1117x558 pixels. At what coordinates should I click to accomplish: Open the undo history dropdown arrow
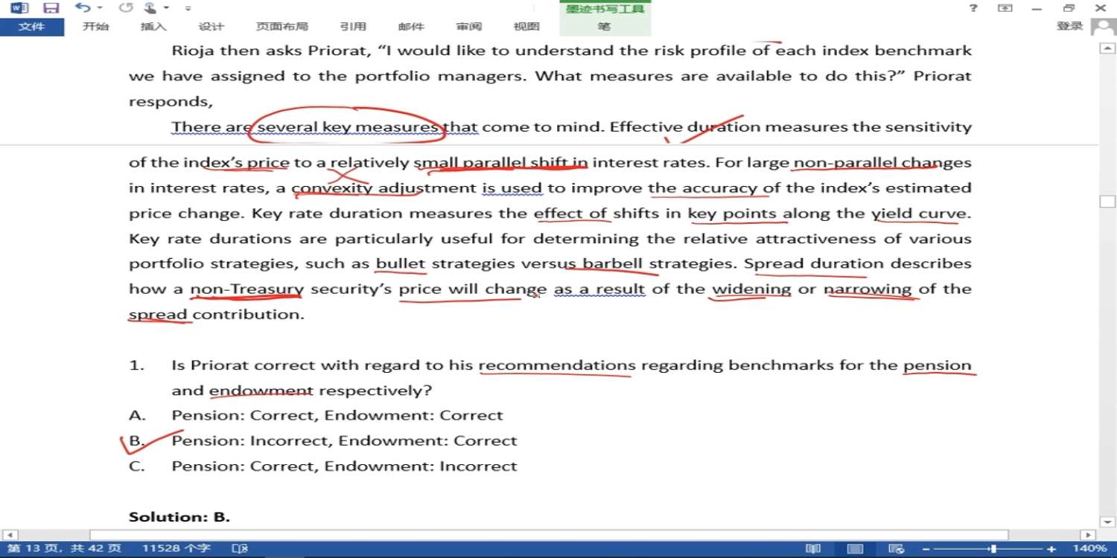coord(100,8)
